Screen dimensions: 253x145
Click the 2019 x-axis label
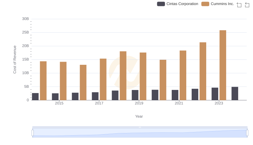tap(139, 103)
